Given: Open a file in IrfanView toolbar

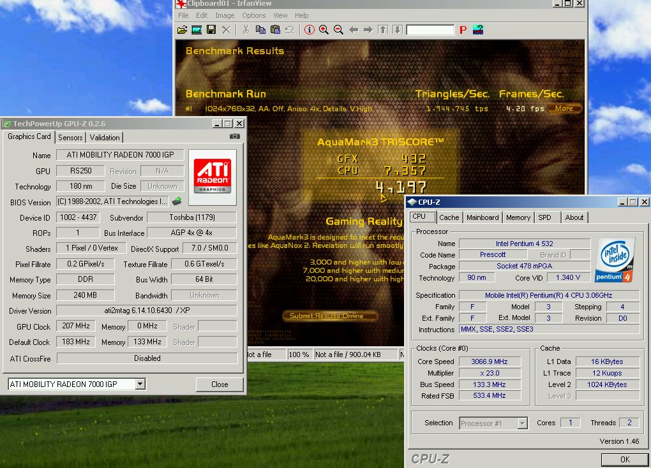Looking at the screenshot, I should click(182, 30).
